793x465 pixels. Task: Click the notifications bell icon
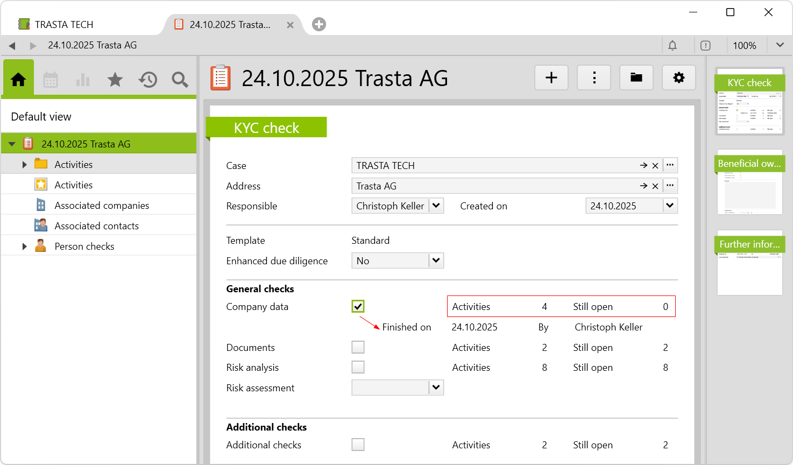(x=672, y=46)
